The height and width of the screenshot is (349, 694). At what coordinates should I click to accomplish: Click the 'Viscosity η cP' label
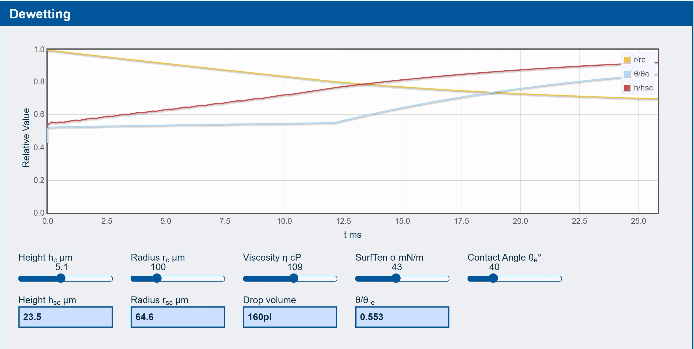pyautogui.click(x=272, y=258)
